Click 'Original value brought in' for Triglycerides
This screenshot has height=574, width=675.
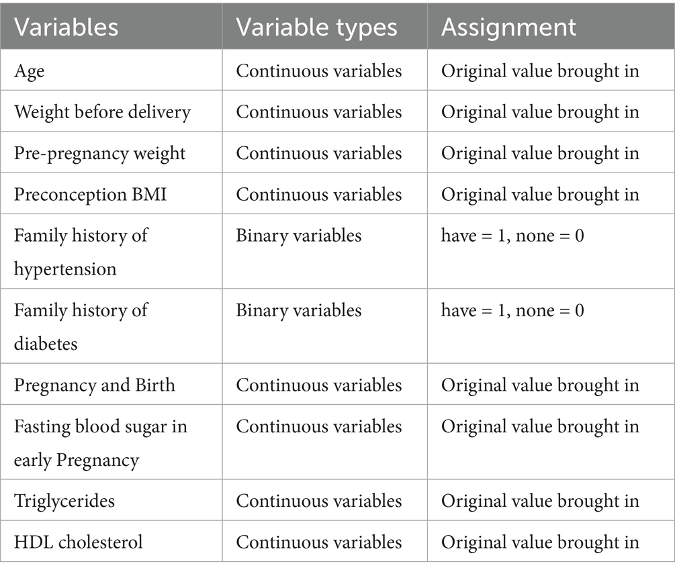pyautogui.click(x=540, y=501)
